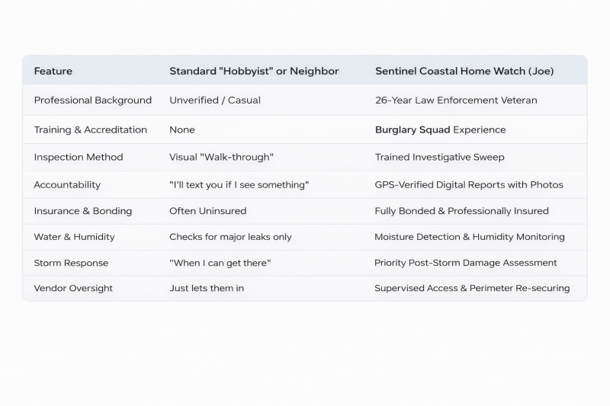Click the Sentinel Coastal Home Watch (Joe) header

[464, 71]
